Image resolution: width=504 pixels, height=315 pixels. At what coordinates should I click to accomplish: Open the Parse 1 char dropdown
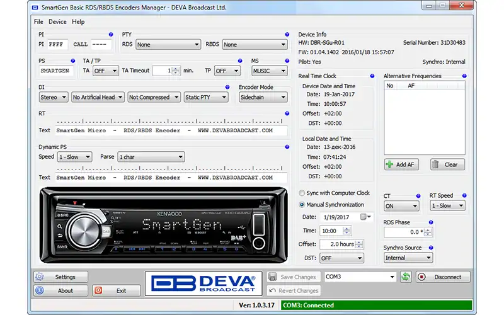point(151,157)
